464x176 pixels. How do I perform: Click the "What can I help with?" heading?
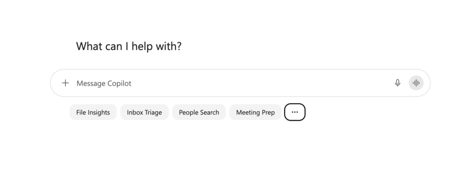(129, 46)
